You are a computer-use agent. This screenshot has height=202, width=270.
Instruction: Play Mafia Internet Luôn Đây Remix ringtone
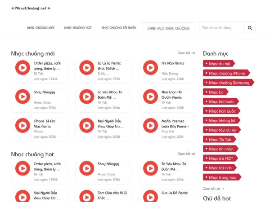[150, 125]
